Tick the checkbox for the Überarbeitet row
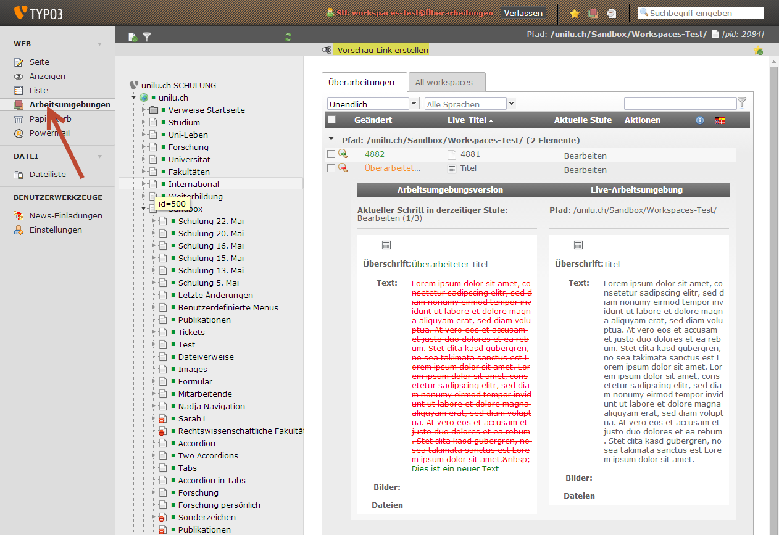The height and width of the screenshot is (535, 779). click(x=331, y=168)
